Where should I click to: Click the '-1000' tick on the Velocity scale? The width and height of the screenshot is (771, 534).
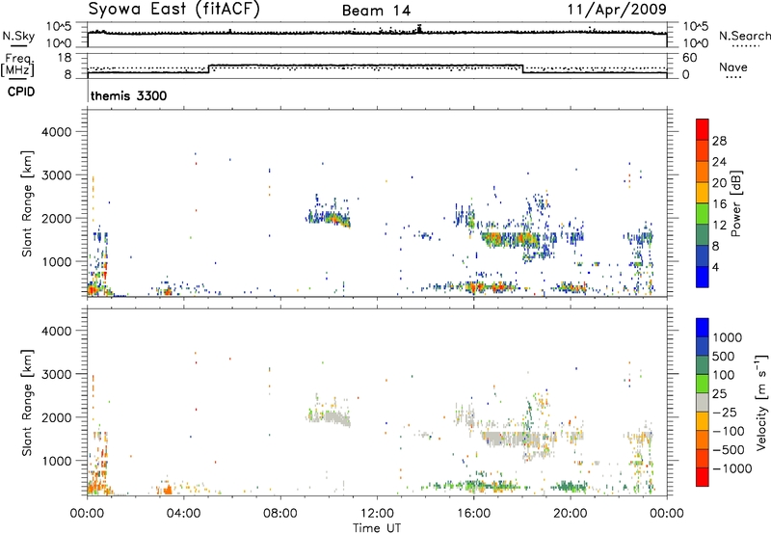click(x=732, y=468)
